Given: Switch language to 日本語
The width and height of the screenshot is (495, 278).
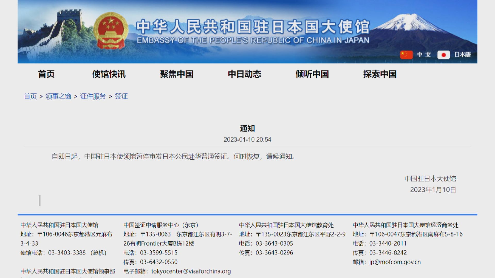Looking at the screenshot, I should [463, 55].
